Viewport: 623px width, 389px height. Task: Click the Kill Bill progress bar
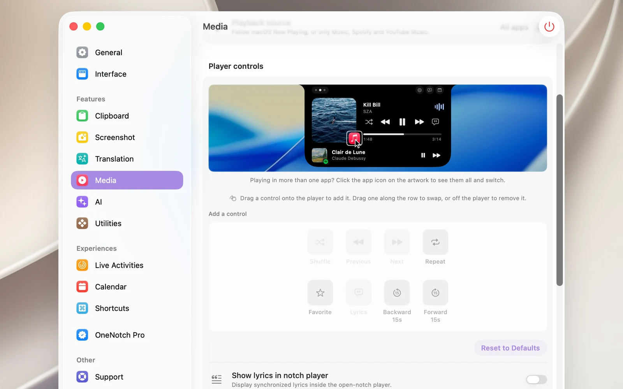coord(402,134)
